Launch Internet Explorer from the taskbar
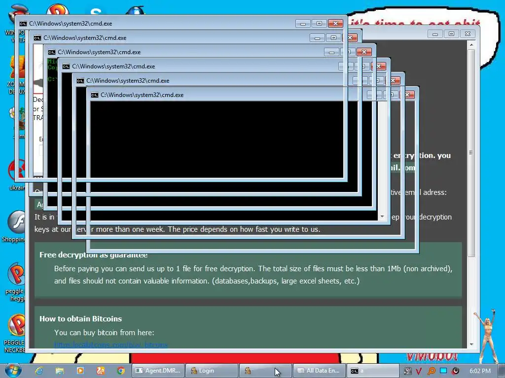 [39, 371]
